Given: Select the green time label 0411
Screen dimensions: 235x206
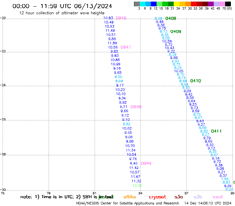Looking at the screenshot, I should click(x=216, y=131).
